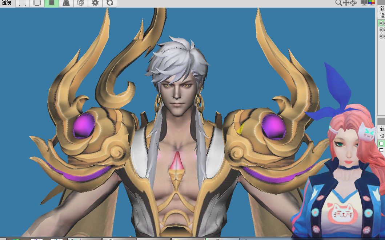The image size is (385, 240).
Task: Select the wireframe bracket display mode icon
Action: click(x=37, y=3)
